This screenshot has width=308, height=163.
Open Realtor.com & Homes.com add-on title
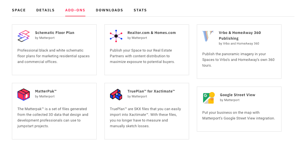[x=152, y=33]
